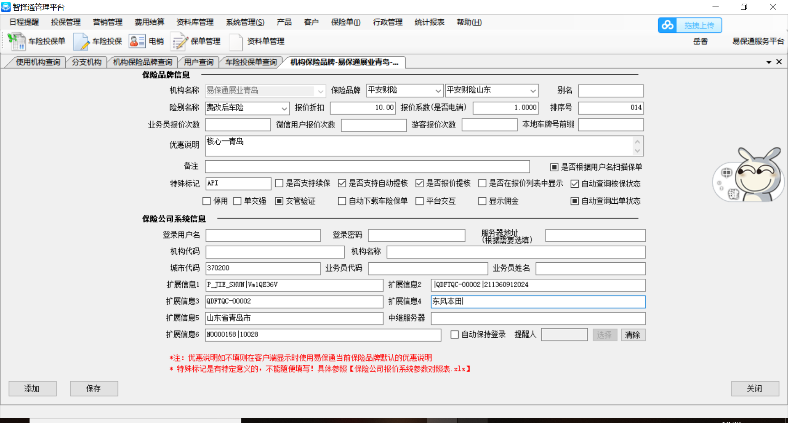The height and width of the screenshot is (423, 788).
Task: Check the 显示佣金 option
Action: tap(482, 201)
